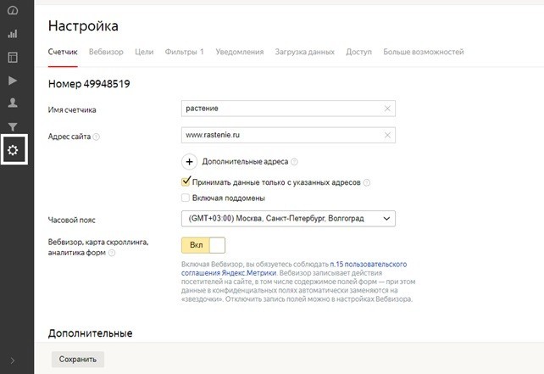Image resolution: width=544 pixels, height=374 pixels.
Task: Open the Yandex Metrica user agreement link
Action: [x=294, y=269]
